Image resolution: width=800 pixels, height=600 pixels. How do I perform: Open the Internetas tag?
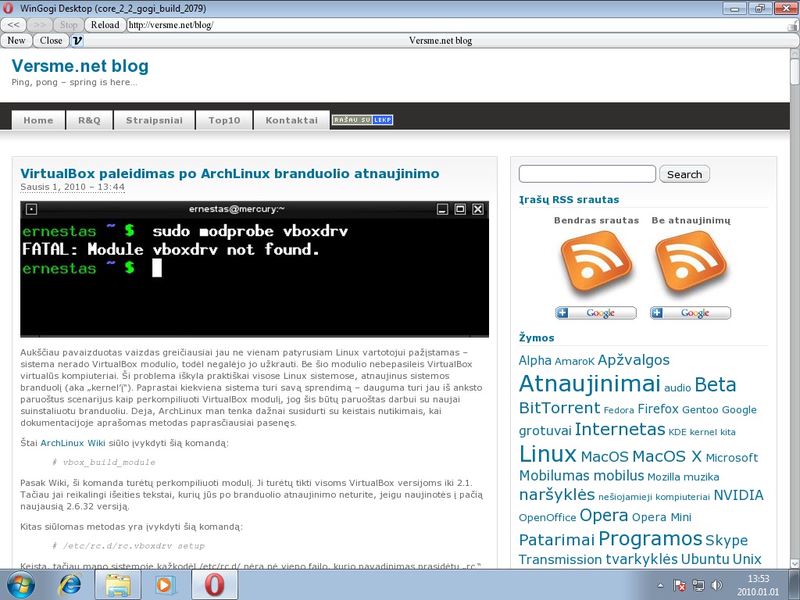coord(620,429)
